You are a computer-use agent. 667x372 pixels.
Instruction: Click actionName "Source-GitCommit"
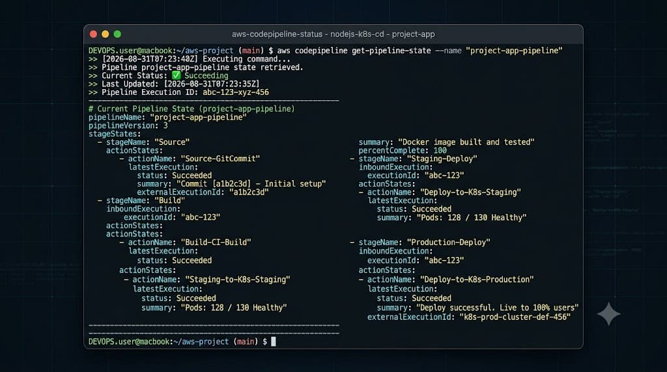point(194,159)
